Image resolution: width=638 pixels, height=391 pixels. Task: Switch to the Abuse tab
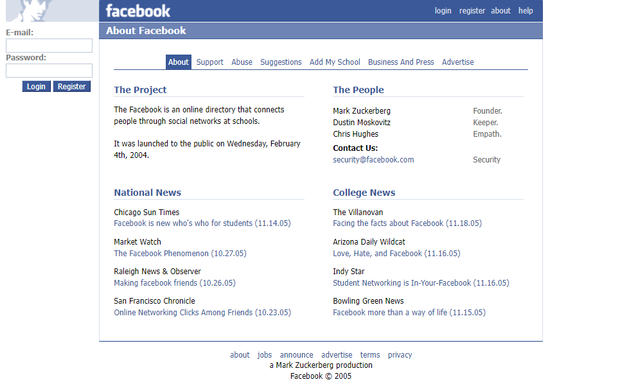coord(242,62)
